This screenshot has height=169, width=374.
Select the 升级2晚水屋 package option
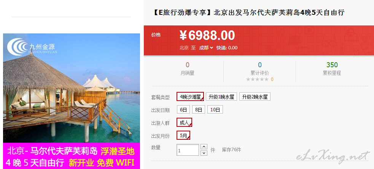click(255, 96)
